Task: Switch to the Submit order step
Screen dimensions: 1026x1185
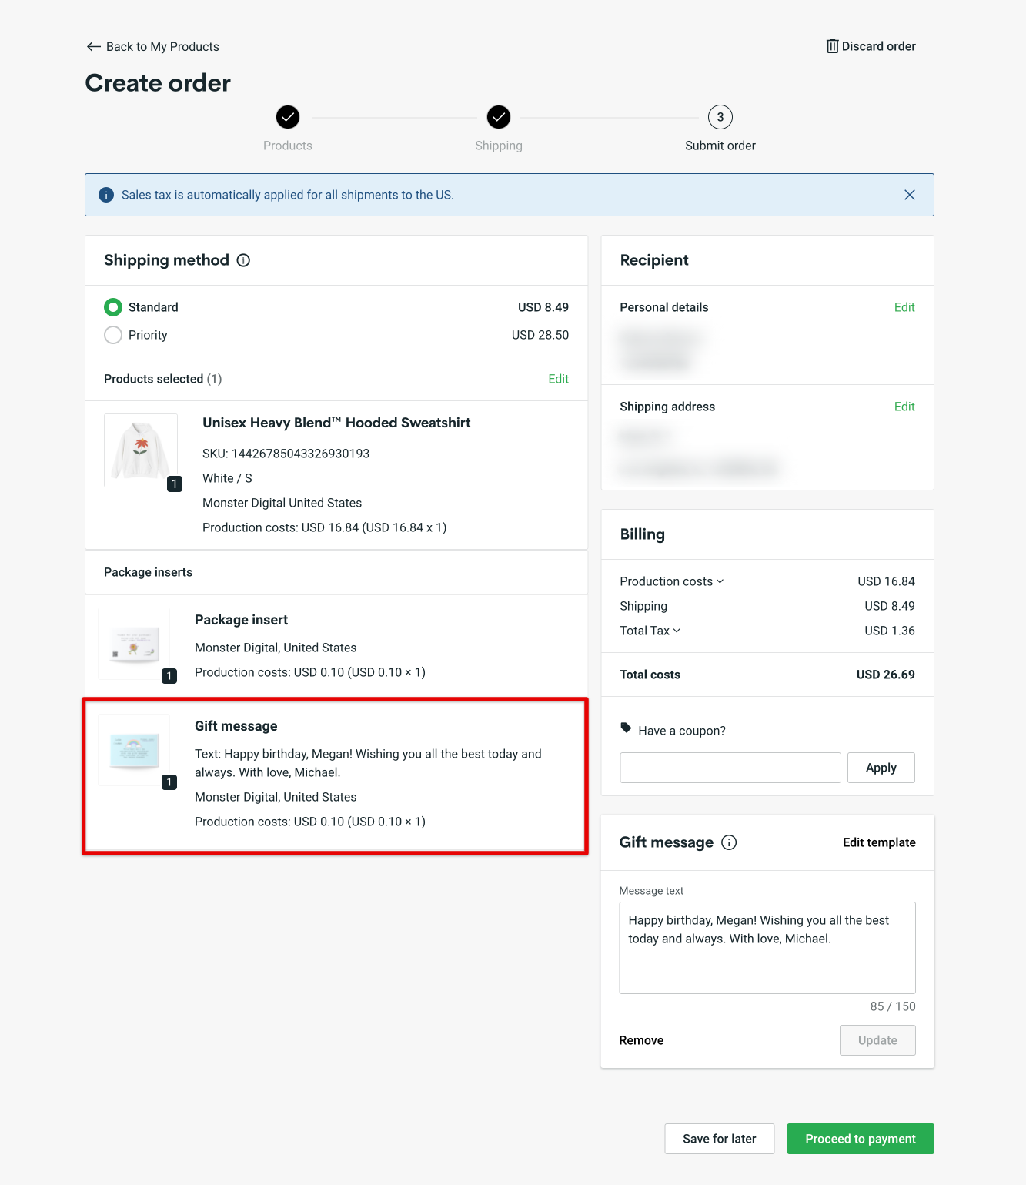Action: (720, 118)
